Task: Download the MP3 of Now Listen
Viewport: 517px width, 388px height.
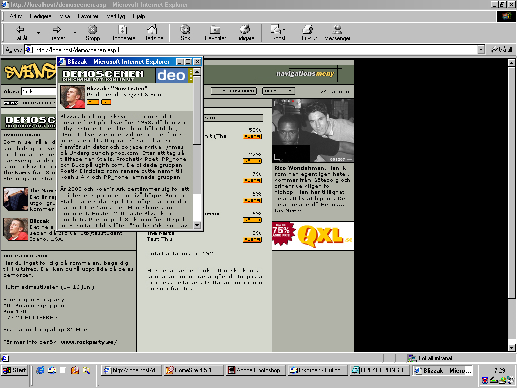Action: click(x=93, y=102)
